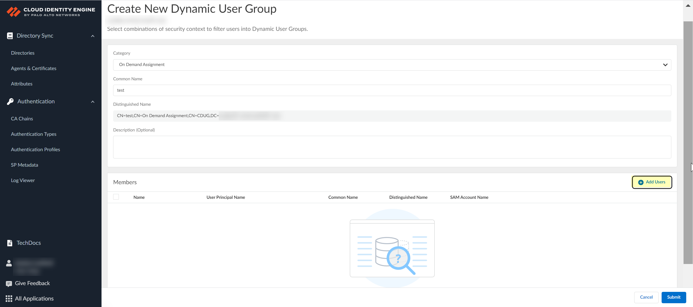The image size is (693, 307).
Task: Click the Common Name input field
Action: 392,90
